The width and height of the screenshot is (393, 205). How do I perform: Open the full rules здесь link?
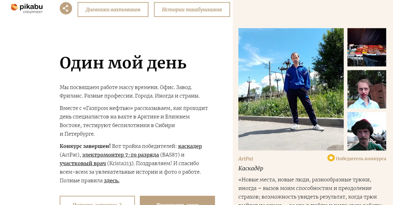click(x=112, y=181)
